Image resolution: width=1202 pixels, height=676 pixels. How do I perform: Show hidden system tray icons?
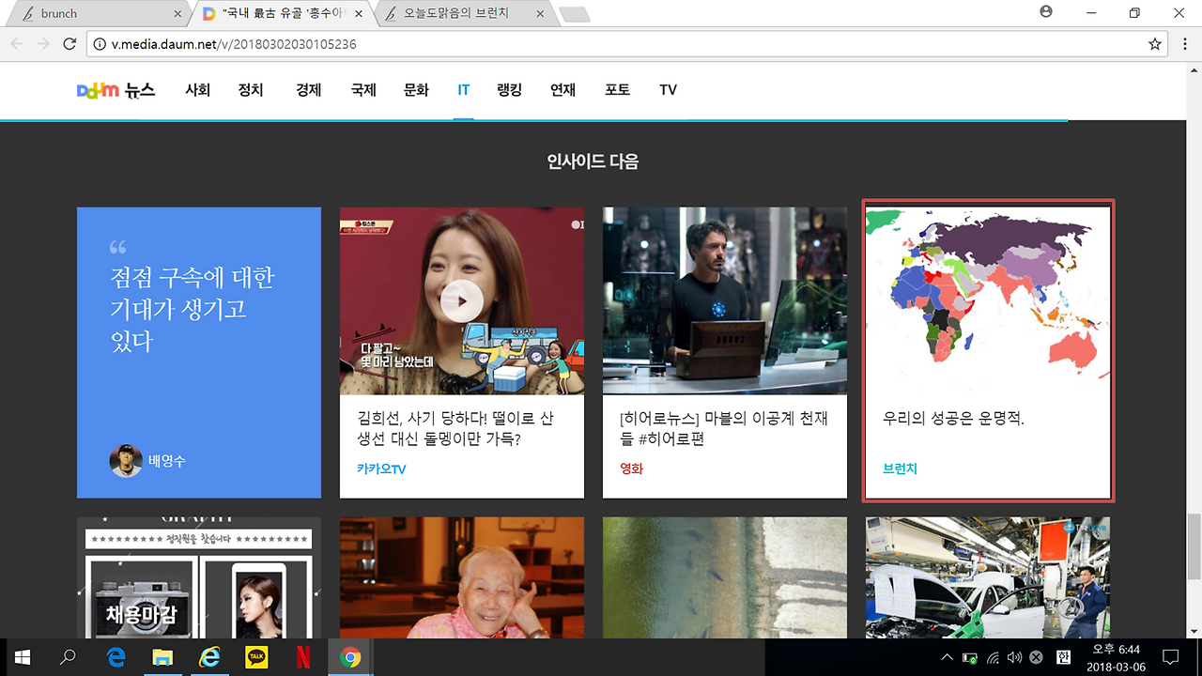click(x=947, y=657)
